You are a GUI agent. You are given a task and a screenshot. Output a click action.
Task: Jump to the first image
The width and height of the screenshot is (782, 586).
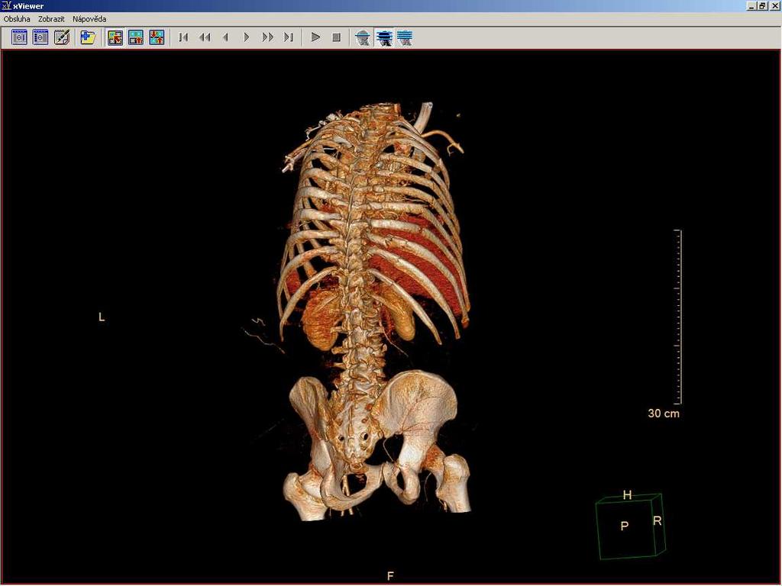(x=183, y=37)
